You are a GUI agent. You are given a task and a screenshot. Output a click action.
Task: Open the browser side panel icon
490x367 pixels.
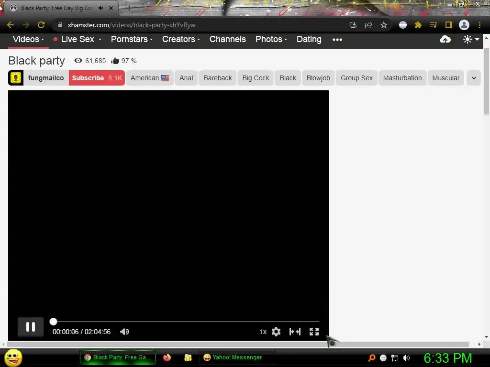pyautogui.click(x=449, y=25)
